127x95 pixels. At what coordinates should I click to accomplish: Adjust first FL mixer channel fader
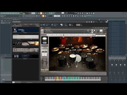[x=112, y=65]
